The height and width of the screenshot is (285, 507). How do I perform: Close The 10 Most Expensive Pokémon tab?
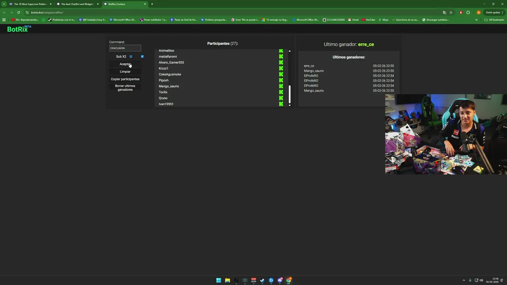click(x=51, y=4)
